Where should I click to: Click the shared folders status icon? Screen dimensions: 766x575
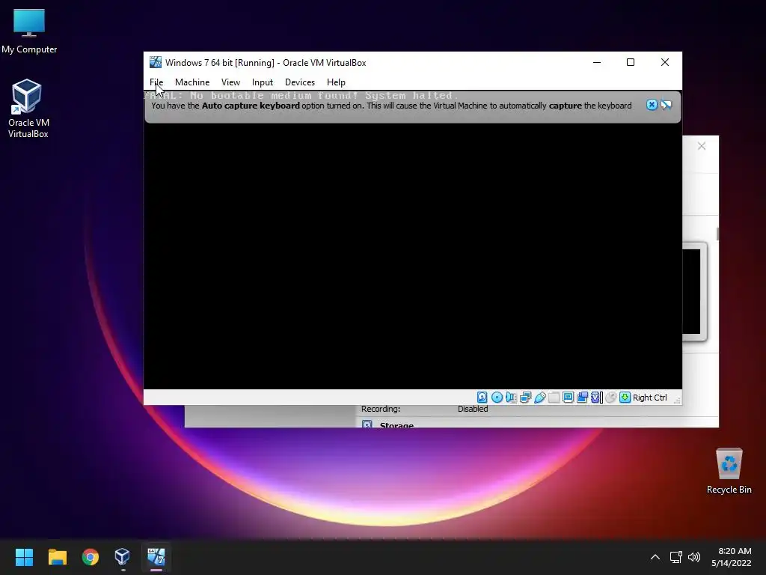[554, 398]
